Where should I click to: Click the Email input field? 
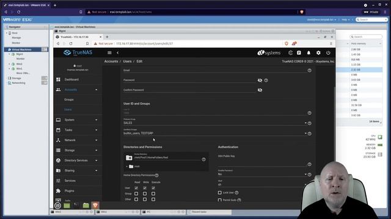point(214,71)
